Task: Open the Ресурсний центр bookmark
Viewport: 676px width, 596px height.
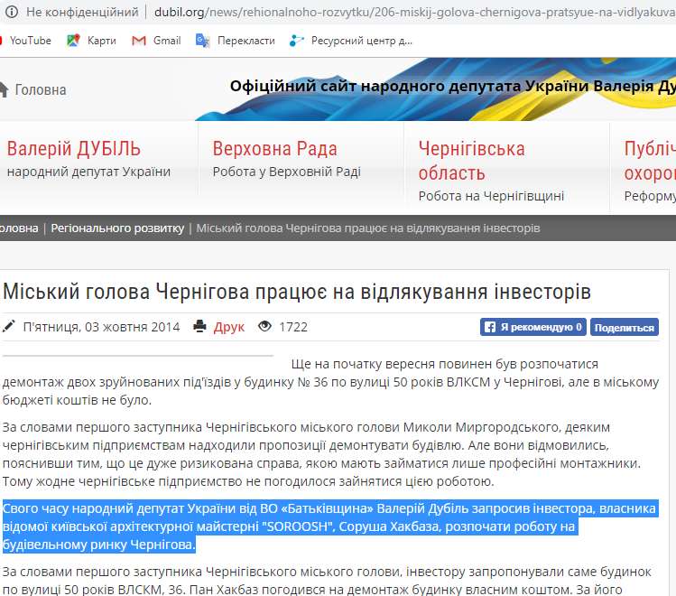Action: (351, 41)
